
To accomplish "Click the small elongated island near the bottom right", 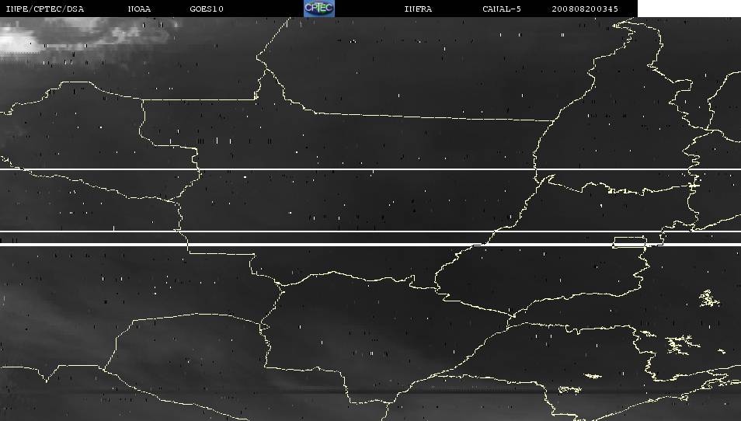I will 592,377.
